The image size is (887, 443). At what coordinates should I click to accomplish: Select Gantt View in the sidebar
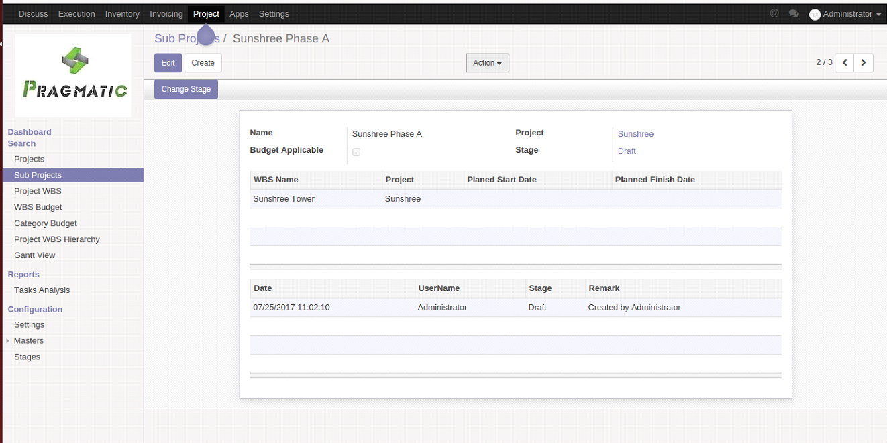point(34,255)
